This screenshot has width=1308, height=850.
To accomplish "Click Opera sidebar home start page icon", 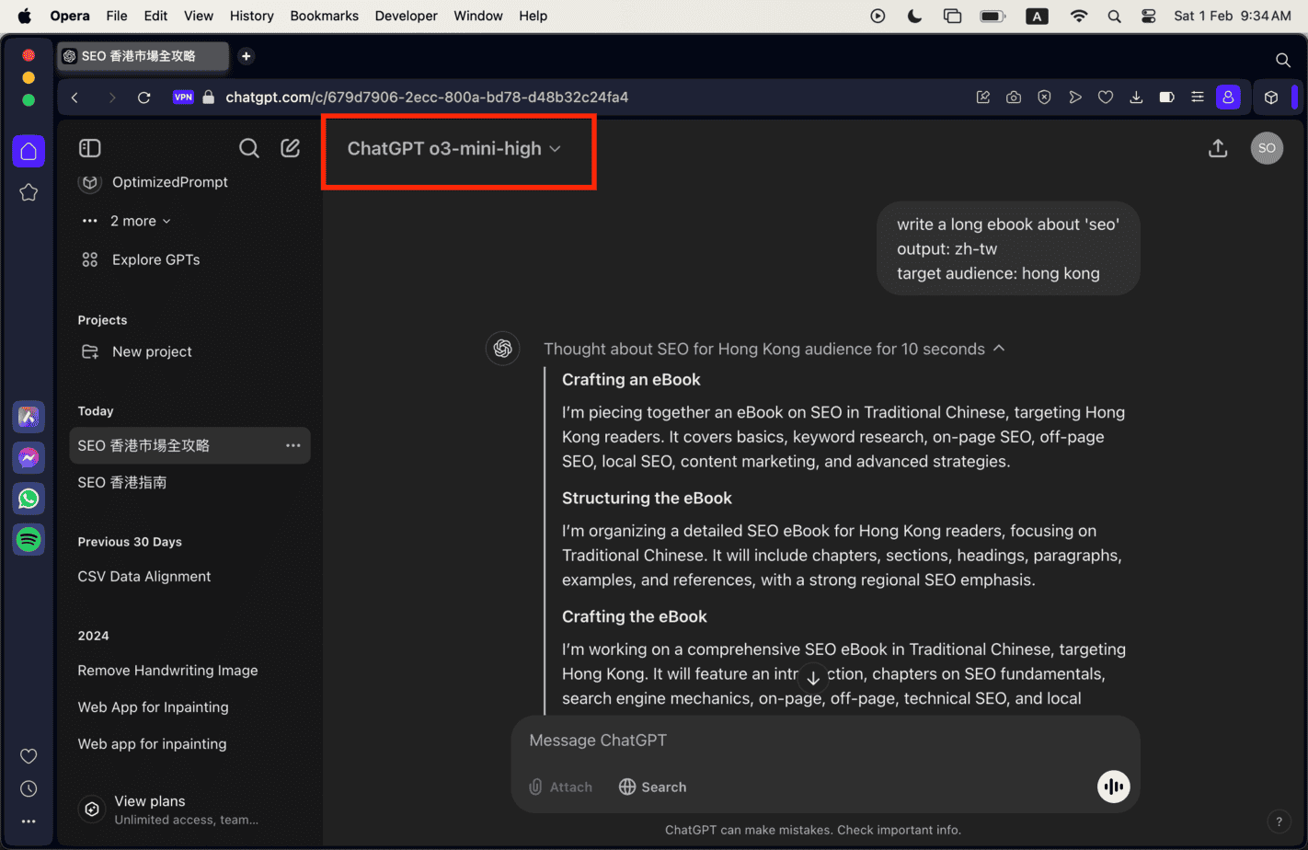I will (29, 152).
